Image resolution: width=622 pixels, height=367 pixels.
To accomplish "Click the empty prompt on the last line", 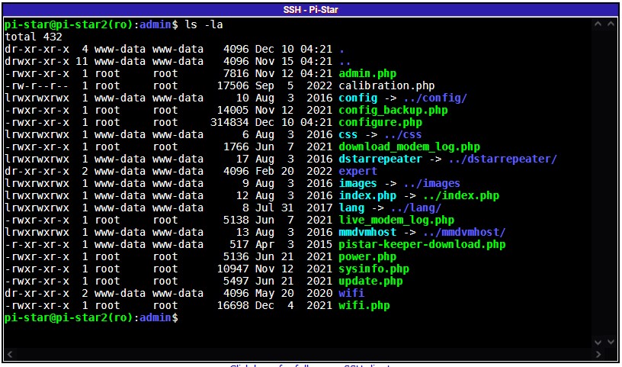I will tap(91, 318).
